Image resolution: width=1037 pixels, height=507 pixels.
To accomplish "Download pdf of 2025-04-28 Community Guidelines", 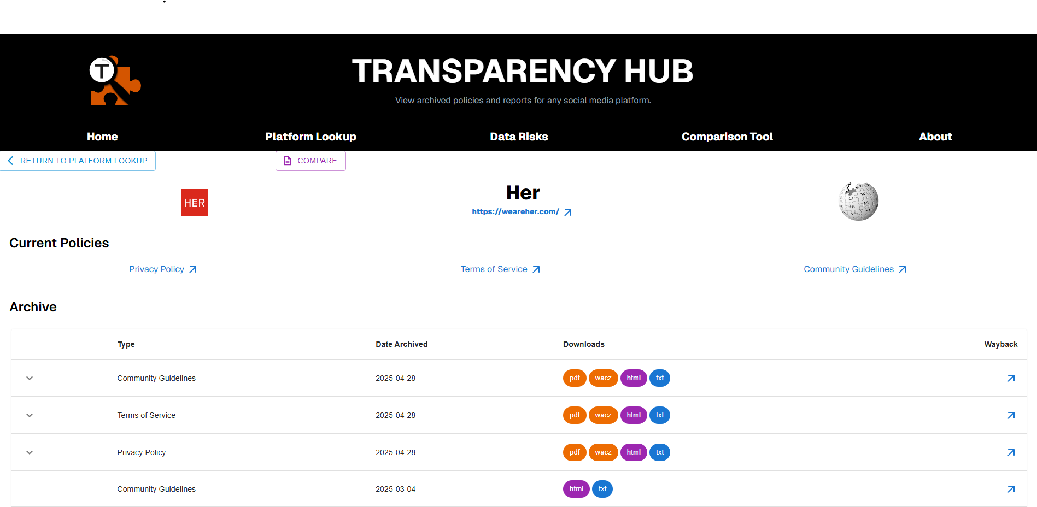I will click(574, 378).
